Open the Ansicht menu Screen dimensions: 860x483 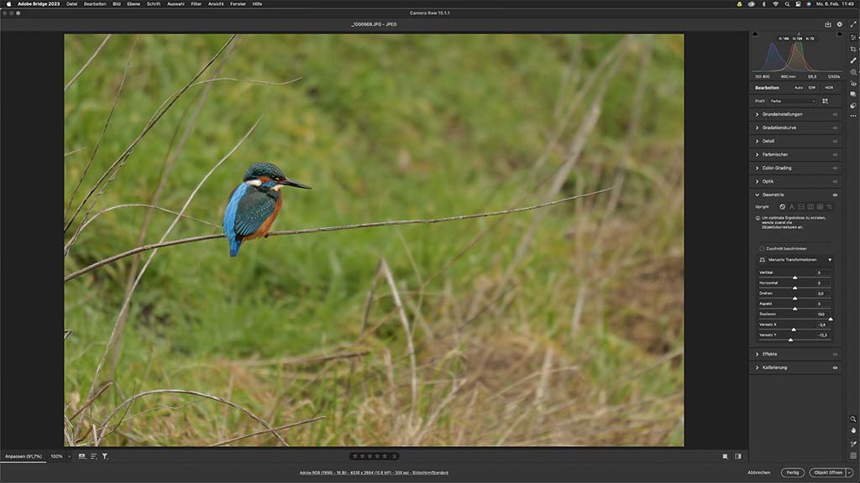click(x=216, y=4)
